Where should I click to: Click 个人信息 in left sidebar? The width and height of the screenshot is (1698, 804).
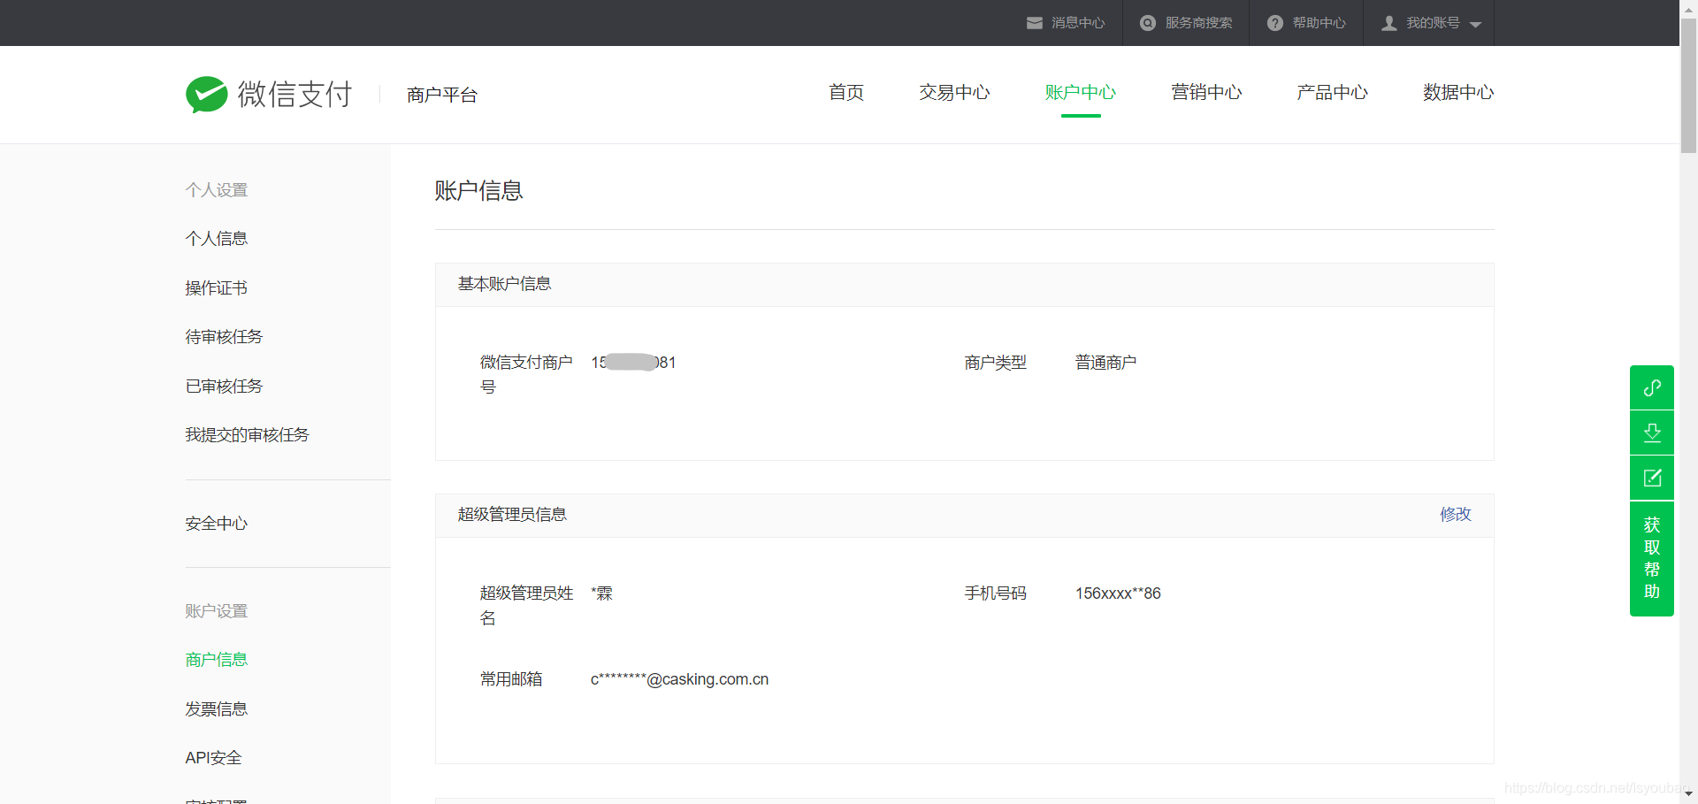tap(217, 239)
